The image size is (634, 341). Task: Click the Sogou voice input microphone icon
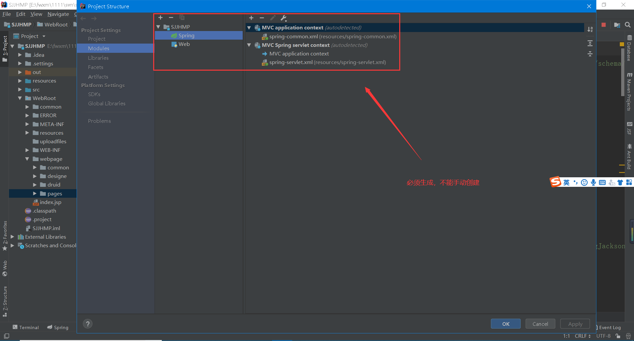click(x=593, y=183)
